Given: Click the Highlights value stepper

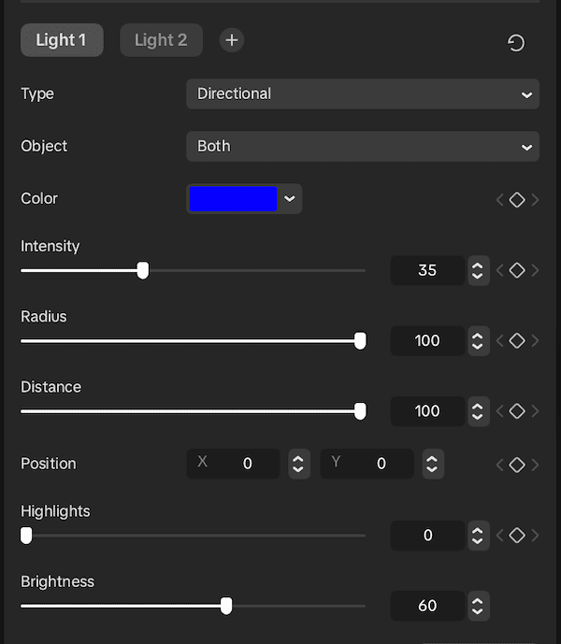Looking at the screenshot, I should tap(479, 536).
